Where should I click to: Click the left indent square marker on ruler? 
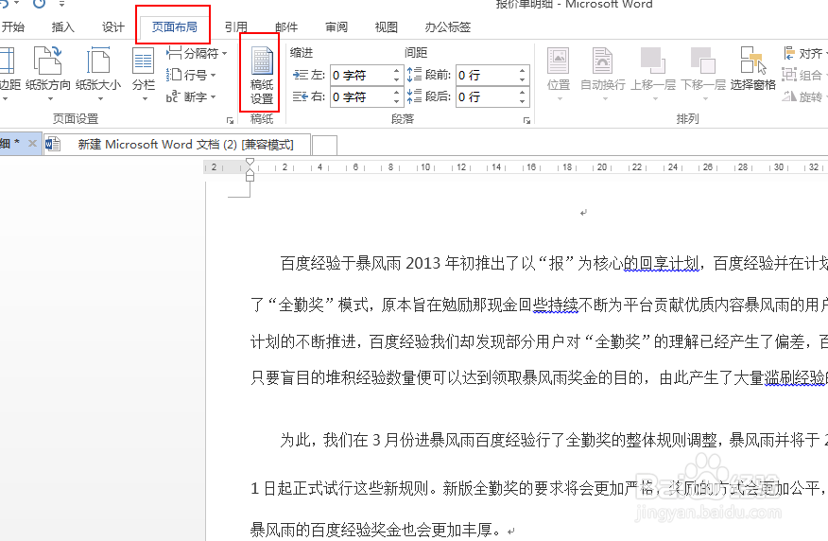pos(250,177)
